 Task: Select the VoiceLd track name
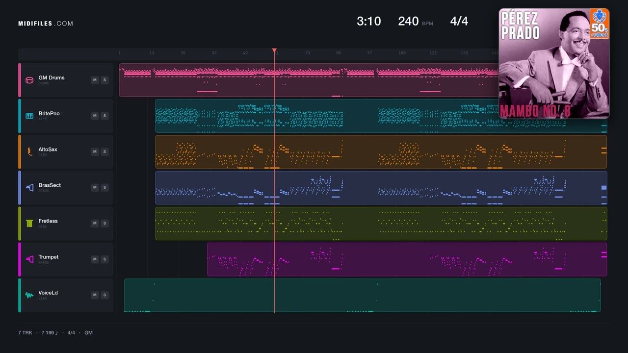(48, 292)
